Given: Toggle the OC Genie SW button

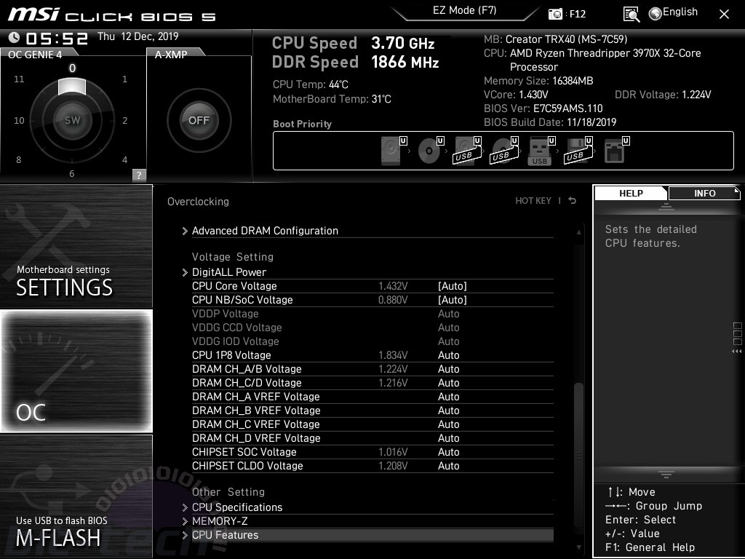Looking at the screenshot, I should pos(72,120).
